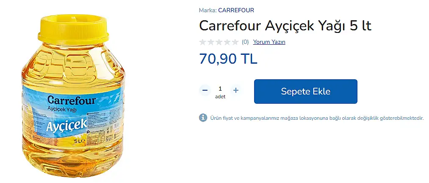Image resolution: width=429 pixels, height=183 pixels.
Task: Click the Carrefour Ayçiçek Yağı 5 lt title
Action: tap(285, 26)
